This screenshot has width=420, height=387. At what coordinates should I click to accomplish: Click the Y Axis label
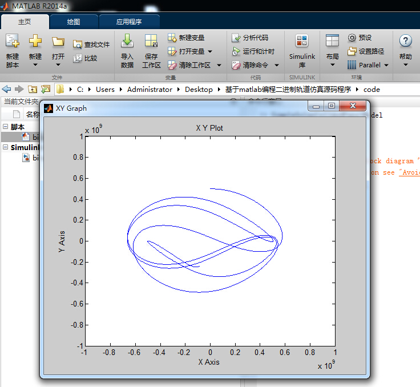(62, 241)
